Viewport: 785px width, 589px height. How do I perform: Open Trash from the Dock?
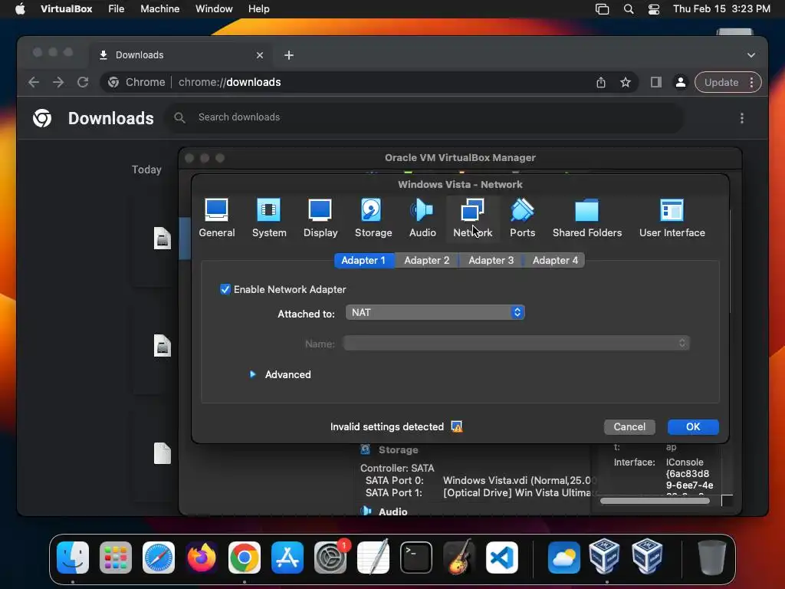tap(712, 558)
